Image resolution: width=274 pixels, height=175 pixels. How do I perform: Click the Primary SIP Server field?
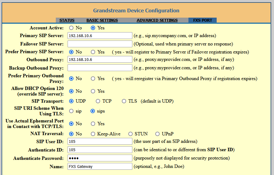coord(100,36)
